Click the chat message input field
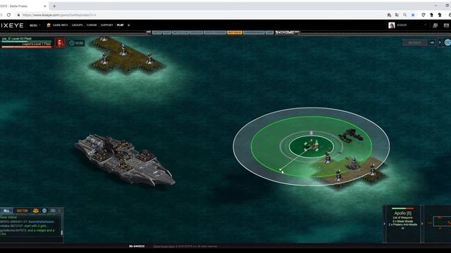451x253 pixels. point(31,240)
